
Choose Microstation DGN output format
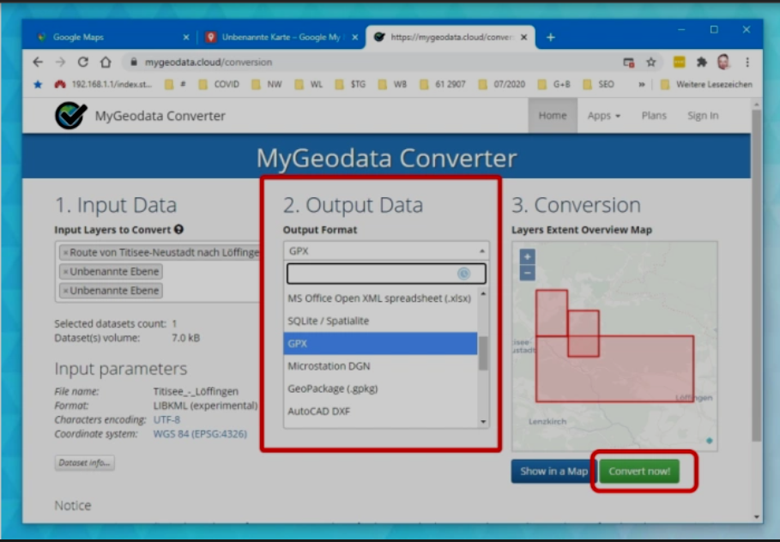coord(380,366)
